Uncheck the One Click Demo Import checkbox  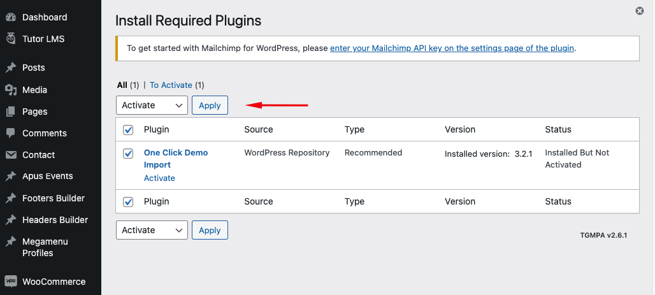click(x=128, y=154)
